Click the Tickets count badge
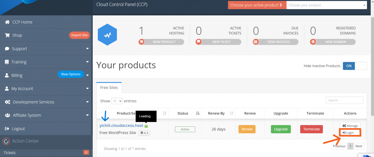The height and width of the screenshot is (157, 374). (86, 153)
